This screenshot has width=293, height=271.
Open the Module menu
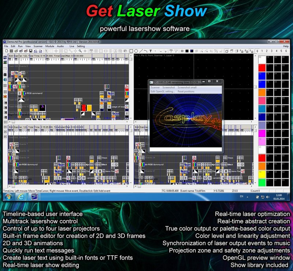(x=50, y=46)
